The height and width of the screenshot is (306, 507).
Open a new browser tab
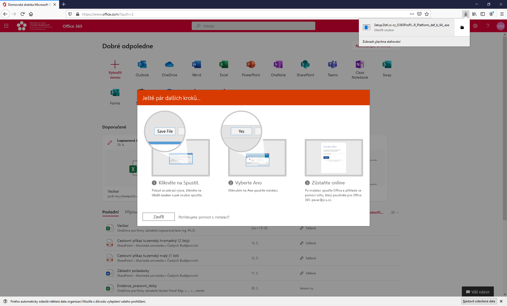[x=64, y=4]
